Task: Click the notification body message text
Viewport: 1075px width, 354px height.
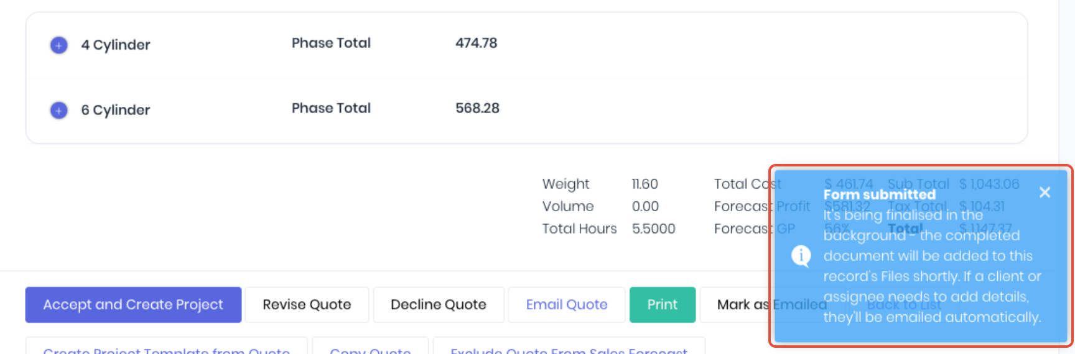Action: tap(932, 266)
